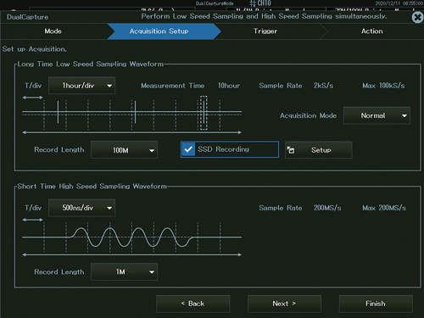The height and width of the screenshot is (318, 424).
Task: Click the 2kS/s sample rate value
Action: [323, 86]
